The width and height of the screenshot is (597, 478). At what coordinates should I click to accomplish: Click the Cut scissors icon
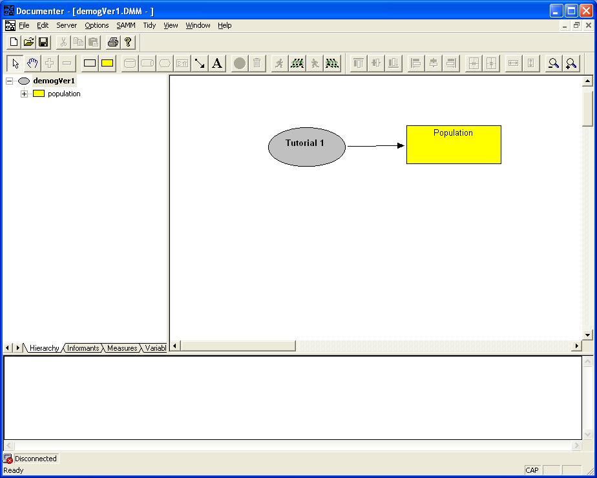(63, 42)
